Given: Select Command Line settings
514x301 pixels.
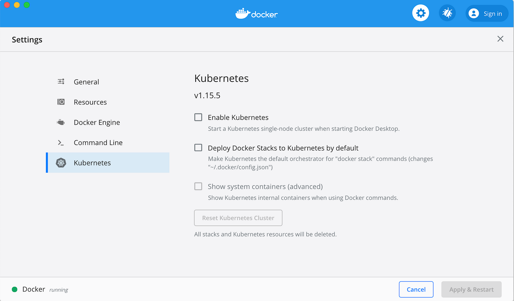Looking at the screenshot, I should 108,143.
